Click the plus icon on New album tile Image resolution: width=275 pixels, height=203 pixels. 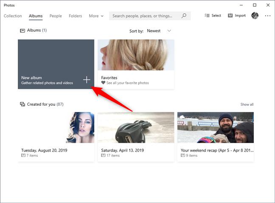click(x=87, y=80)
